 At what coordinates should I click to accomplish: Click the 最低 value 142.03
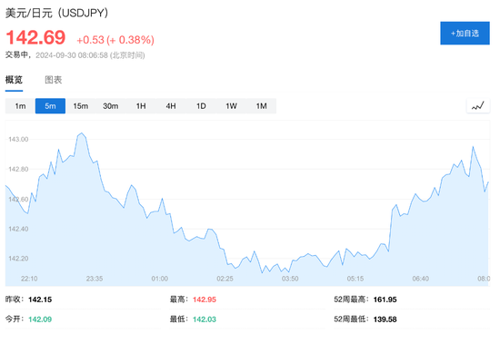click(205, 319)
